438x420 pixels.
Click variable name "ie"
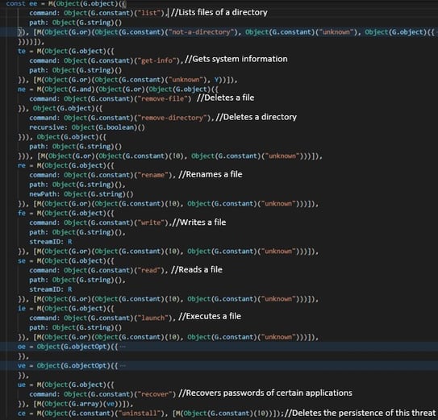(22, 309)
